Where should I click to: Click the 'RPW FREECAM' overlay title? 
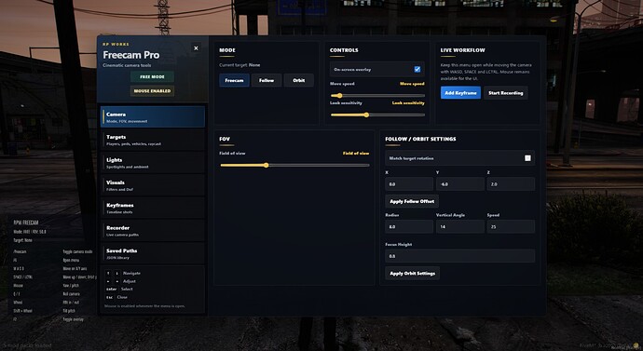tap(26, 223)
